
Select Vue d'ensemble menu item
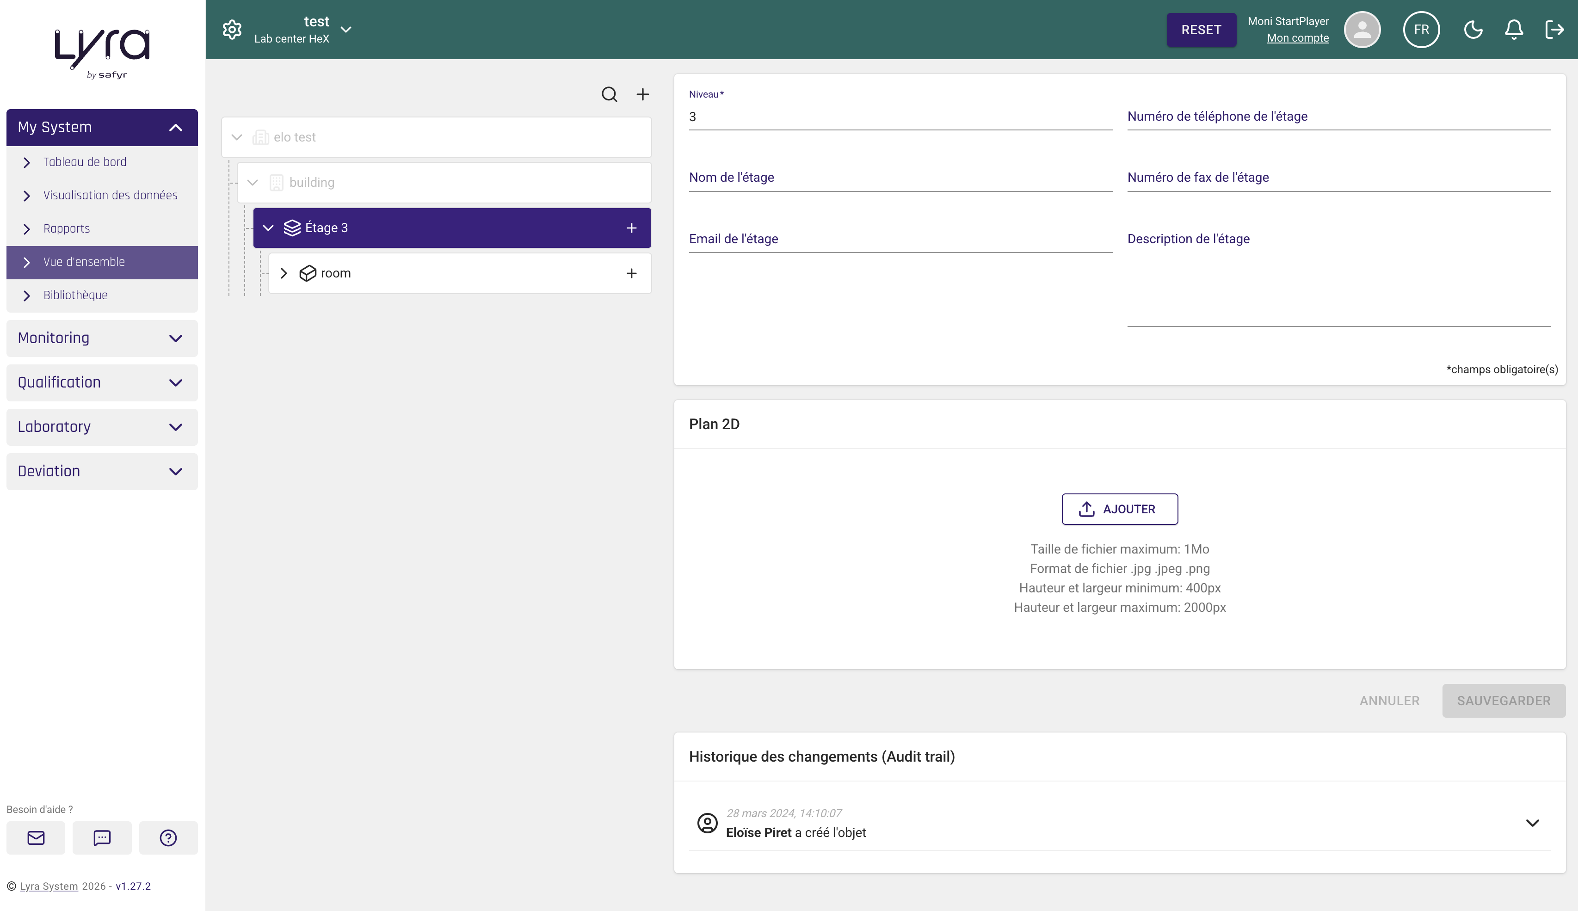point(102,262)
